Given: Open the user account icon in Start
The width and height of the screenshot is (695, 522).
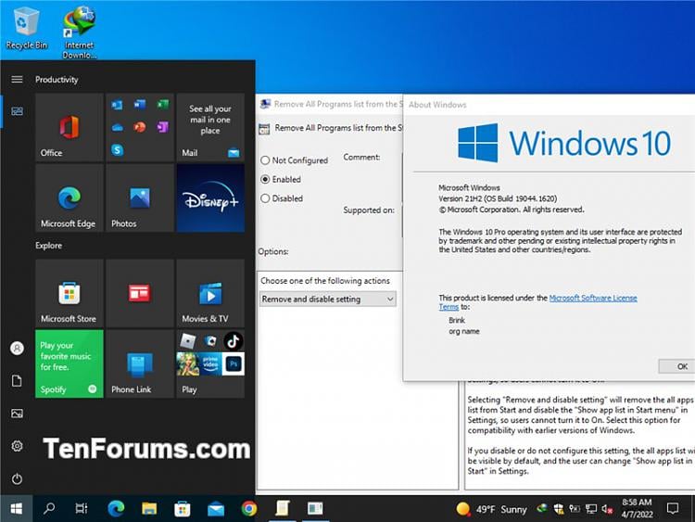Looking at the screenshot, I should tap(17, 348).
